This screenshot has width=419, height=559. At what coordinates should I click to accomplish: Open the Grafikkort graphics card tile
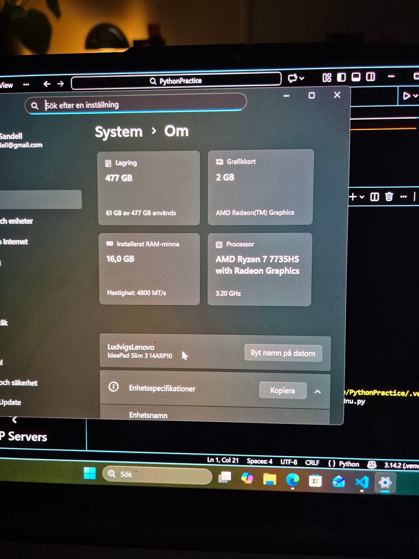click(x=261, y=187)
